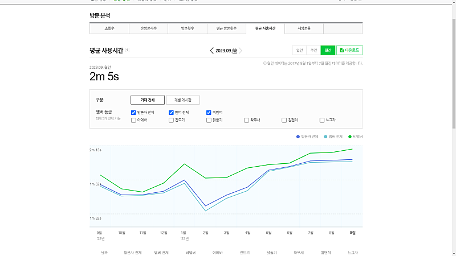Enable the 닭둘기 member grade checkbox
The image size is (456, 256).
tap(209, 120)
